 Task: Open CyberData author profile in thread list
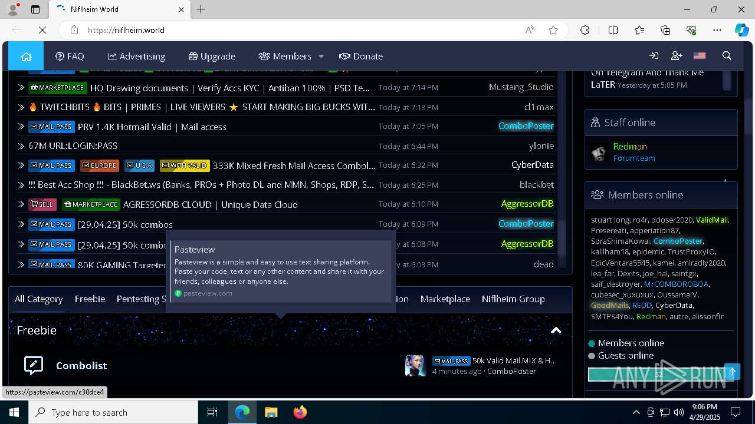click(x=533, y=165)
